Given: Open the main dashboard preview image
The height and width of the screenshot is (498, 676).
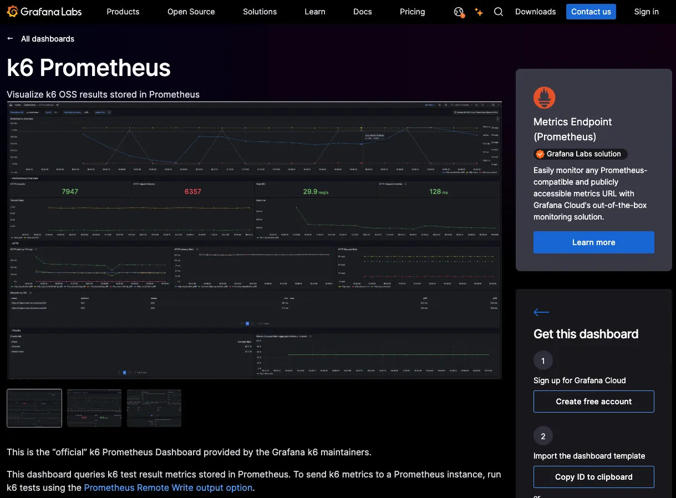Looking at the screenshot, I should tap(255, 241).
